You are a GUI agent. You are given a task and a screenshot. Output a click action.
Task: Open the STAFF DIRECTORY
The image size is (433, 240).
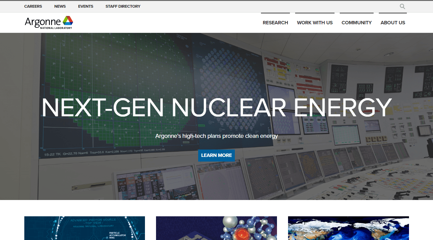click(123, 6)
